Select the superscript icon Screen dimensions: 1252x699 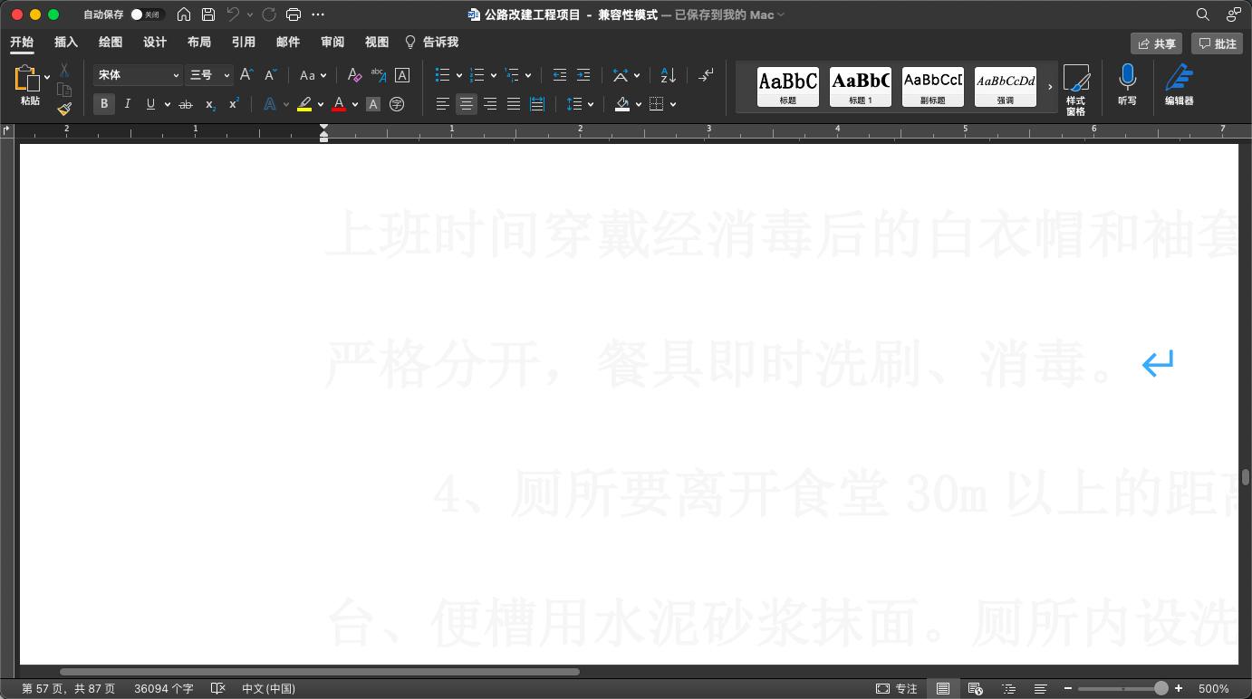click(231, 104)
